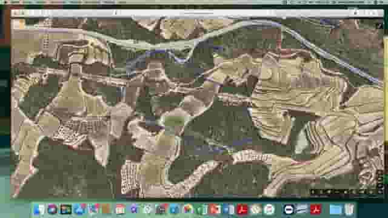This screenshot has width=388, height=218.
Task: Open the clock icon in dock
Action: 256,210
